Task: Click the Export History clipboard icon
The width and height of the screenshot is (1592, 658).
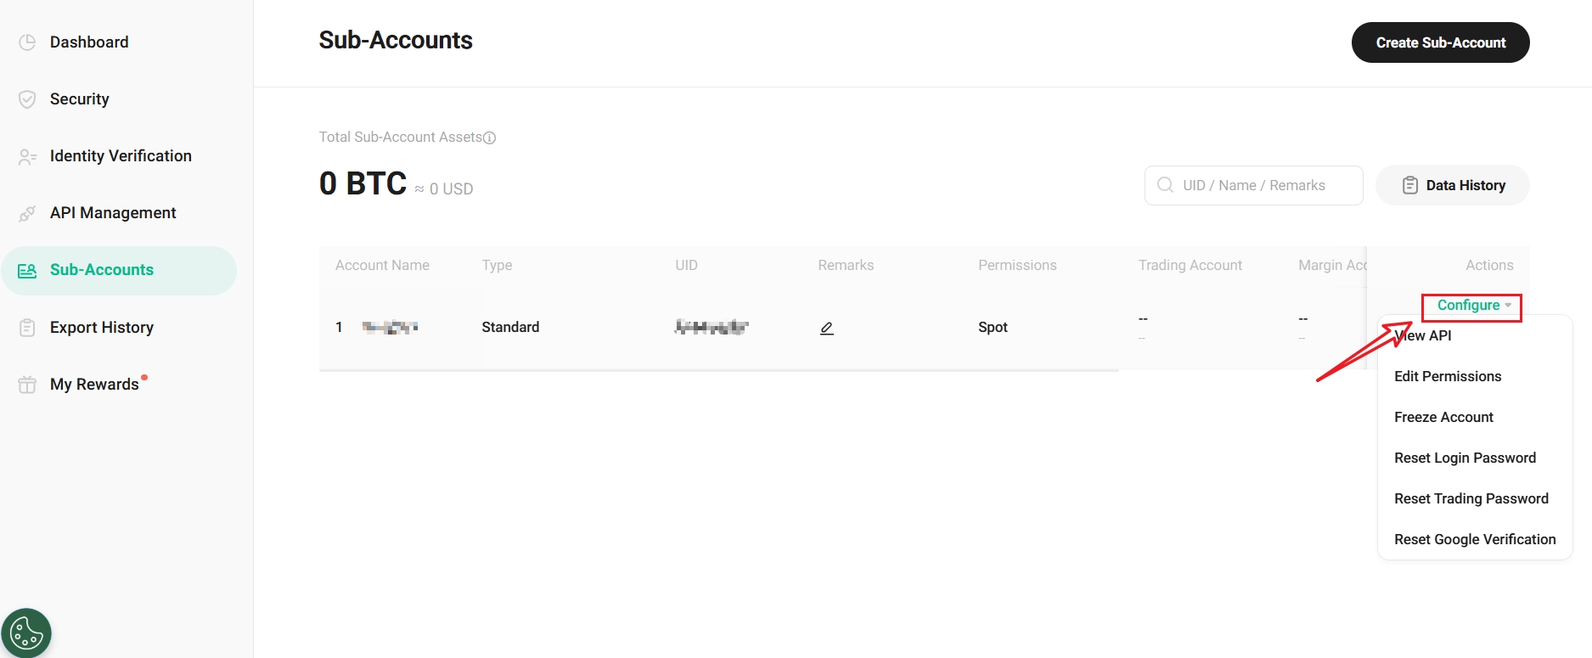Action: point(27,328)
